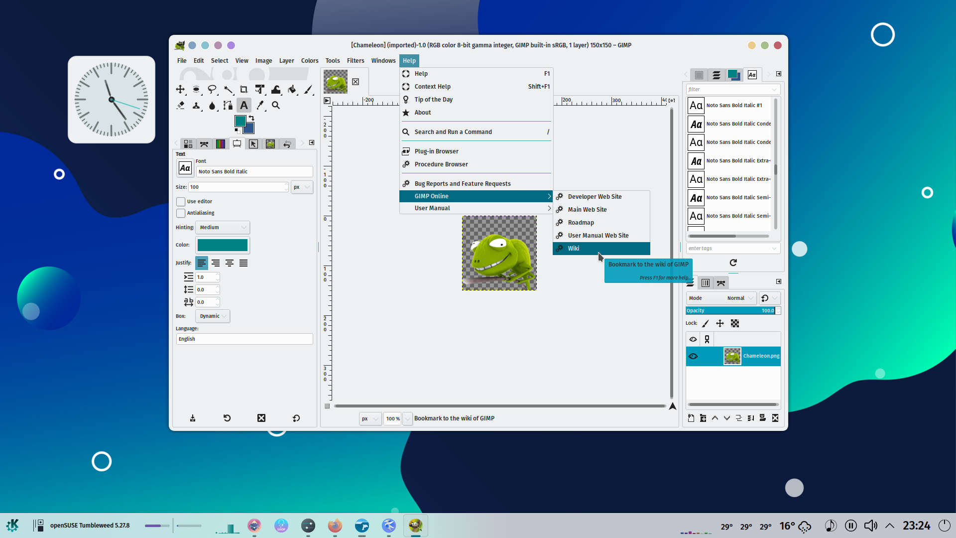Open the font filter dropdown arrow

774,90
